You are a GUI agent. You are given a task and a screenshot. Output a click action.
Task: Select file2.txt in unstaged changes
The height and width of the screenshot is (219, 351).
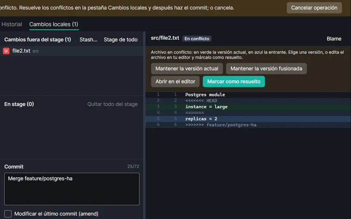[72, 51]
